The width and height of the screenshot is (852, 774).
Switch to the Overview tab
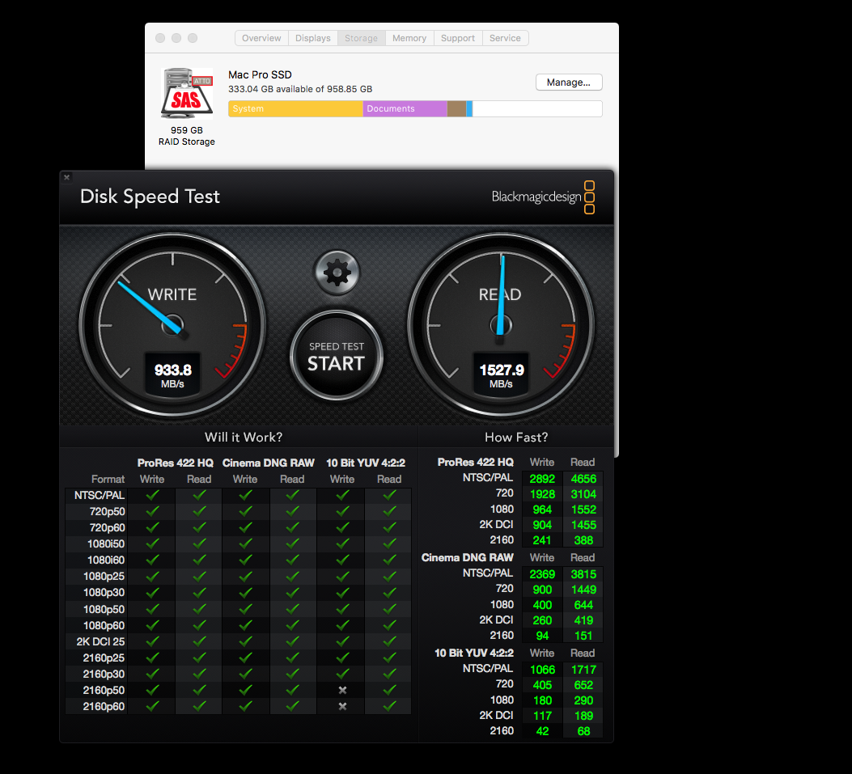pos(261,38)
